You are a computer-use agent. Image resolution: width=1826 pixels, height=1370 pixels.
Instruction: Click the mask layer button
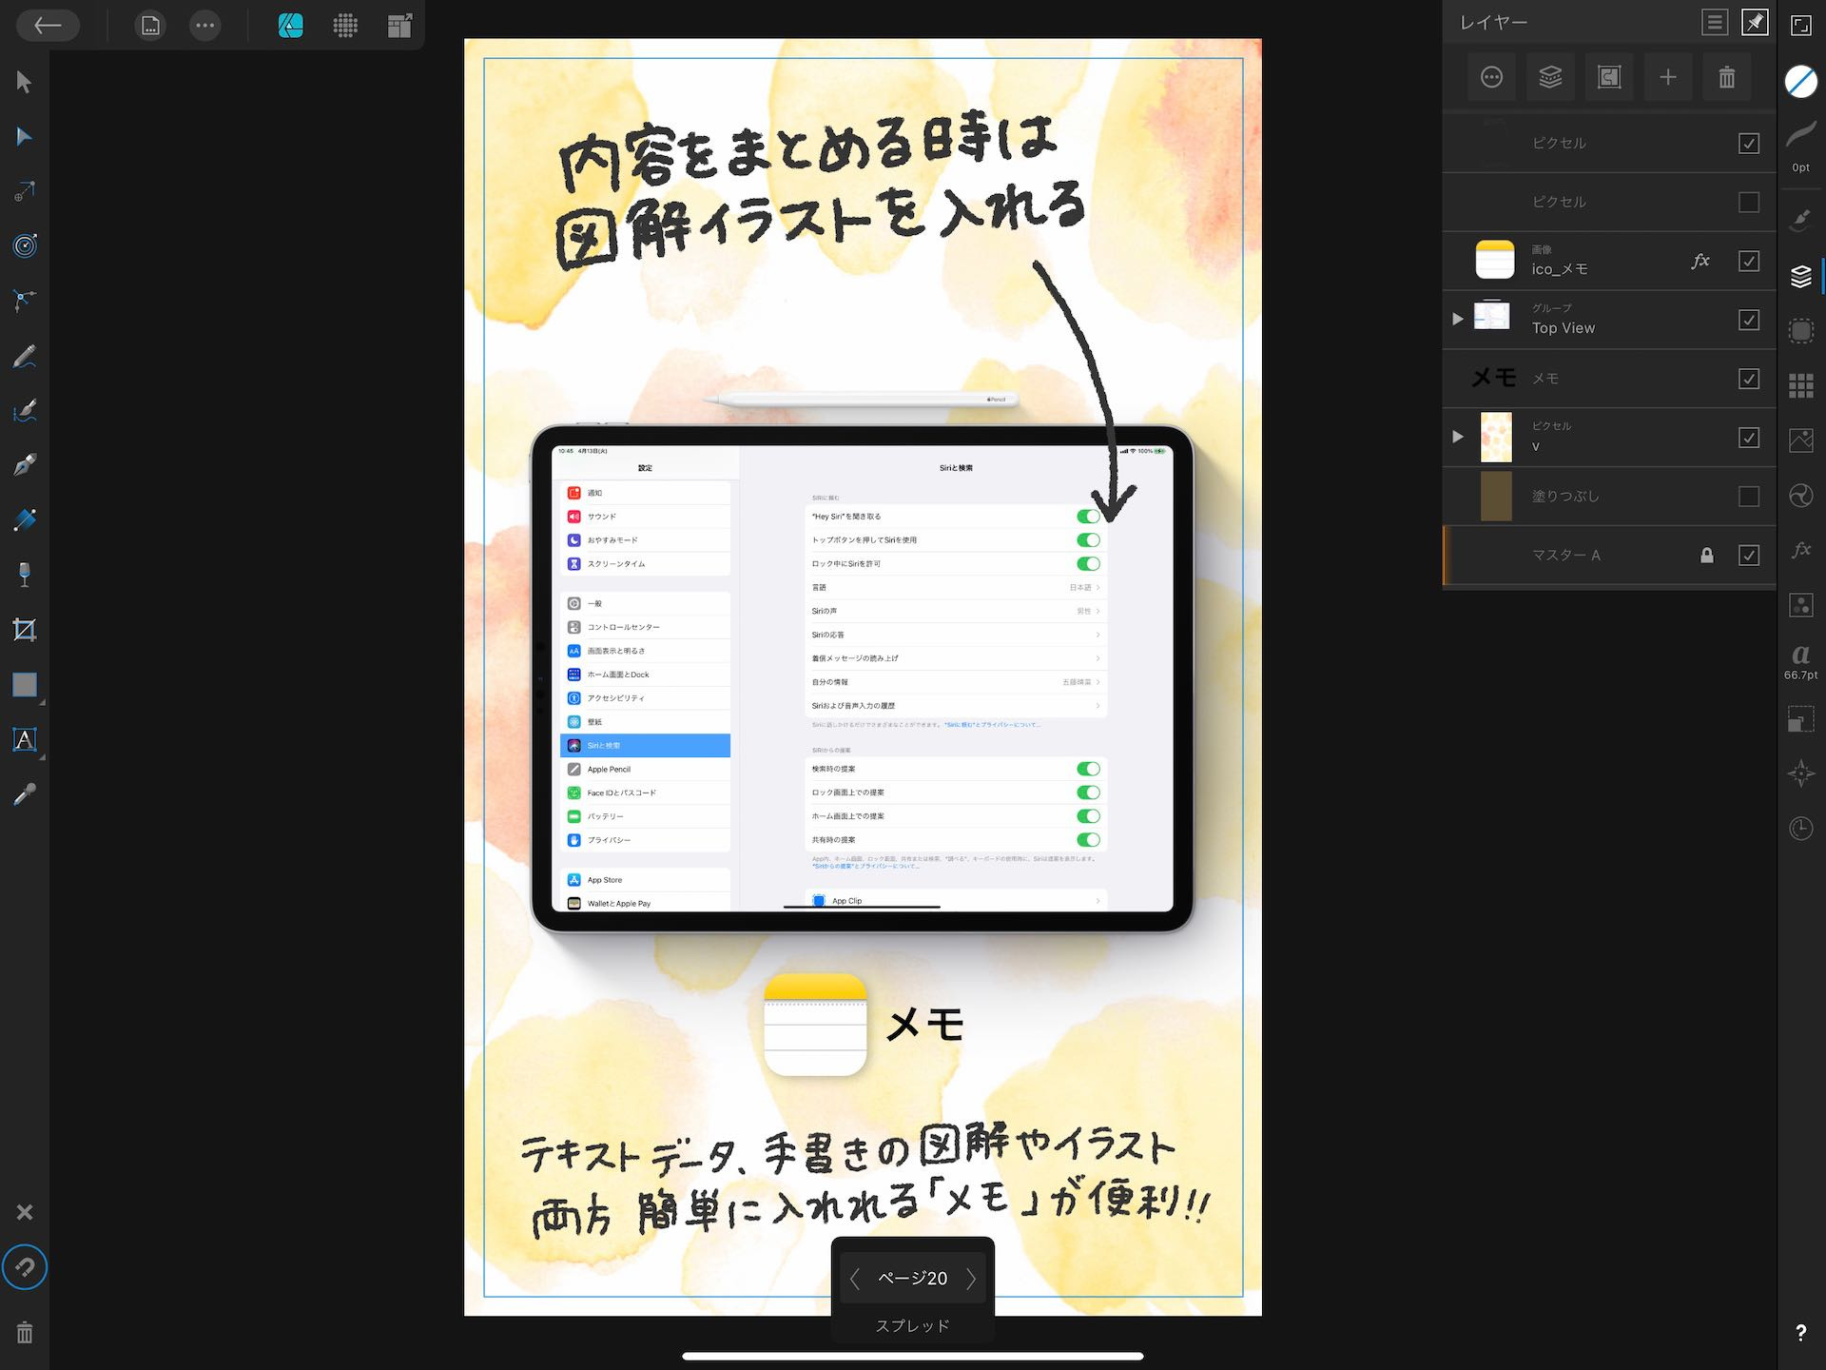coord(1609,77)
